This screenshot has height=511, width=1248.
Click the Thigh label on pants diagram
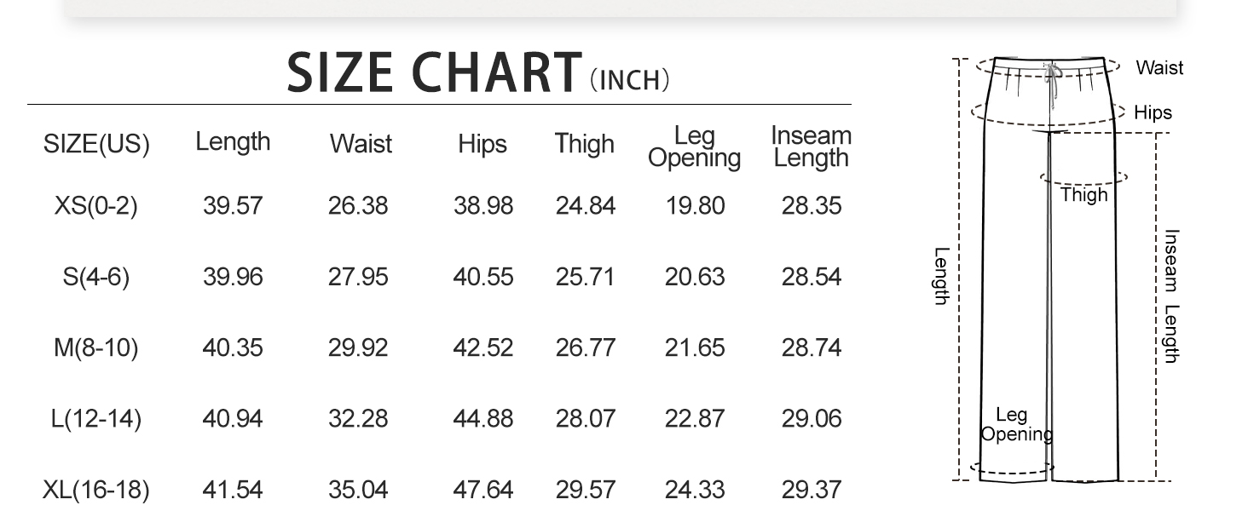1083,195
